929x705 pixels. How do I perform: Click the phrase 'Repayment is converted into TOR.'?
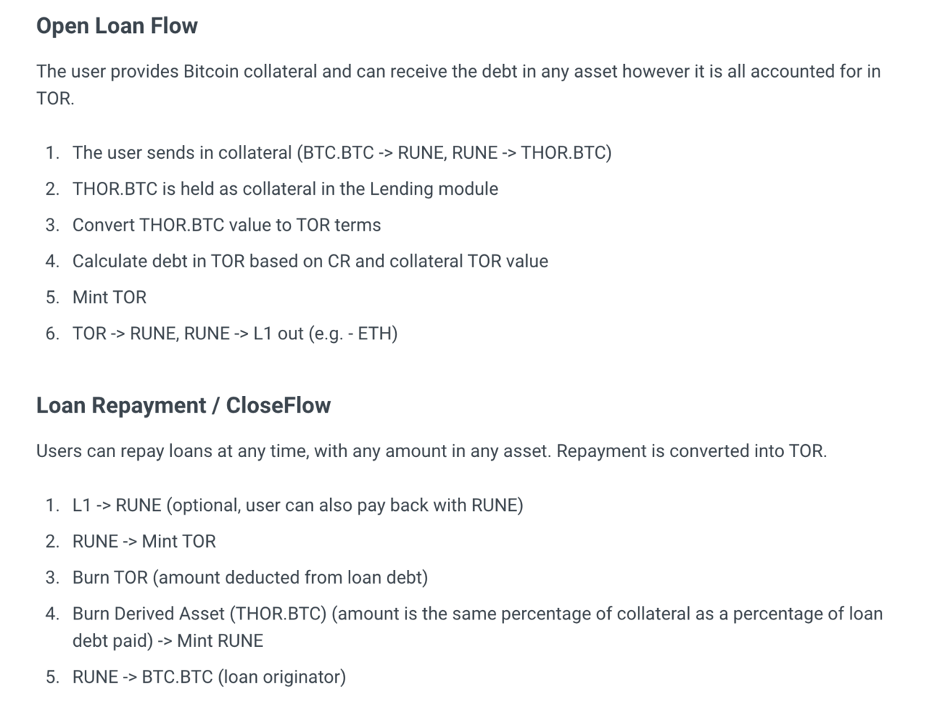(692, 451)
